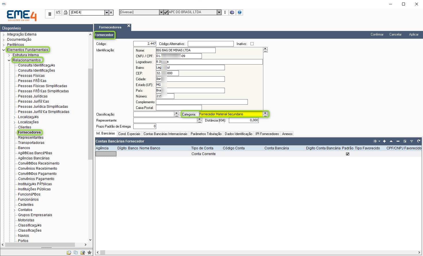The image size is (423, 256).
Task: Open settings with the gear icon
Action: click(232, 12)
